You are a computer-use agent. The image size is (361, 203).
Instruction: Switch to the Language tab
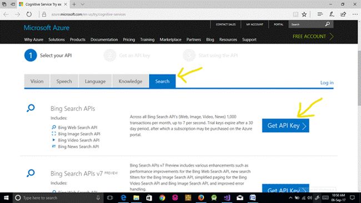coord(95,81)
